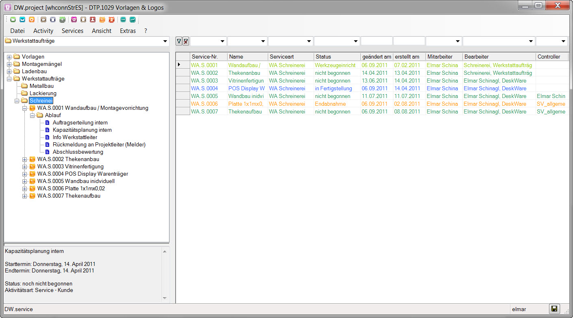Sort by Bearbeiter column header

click(x=499, y=57)
